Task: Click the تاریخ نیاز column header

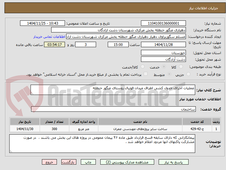Action: click(x=25, y=122)
